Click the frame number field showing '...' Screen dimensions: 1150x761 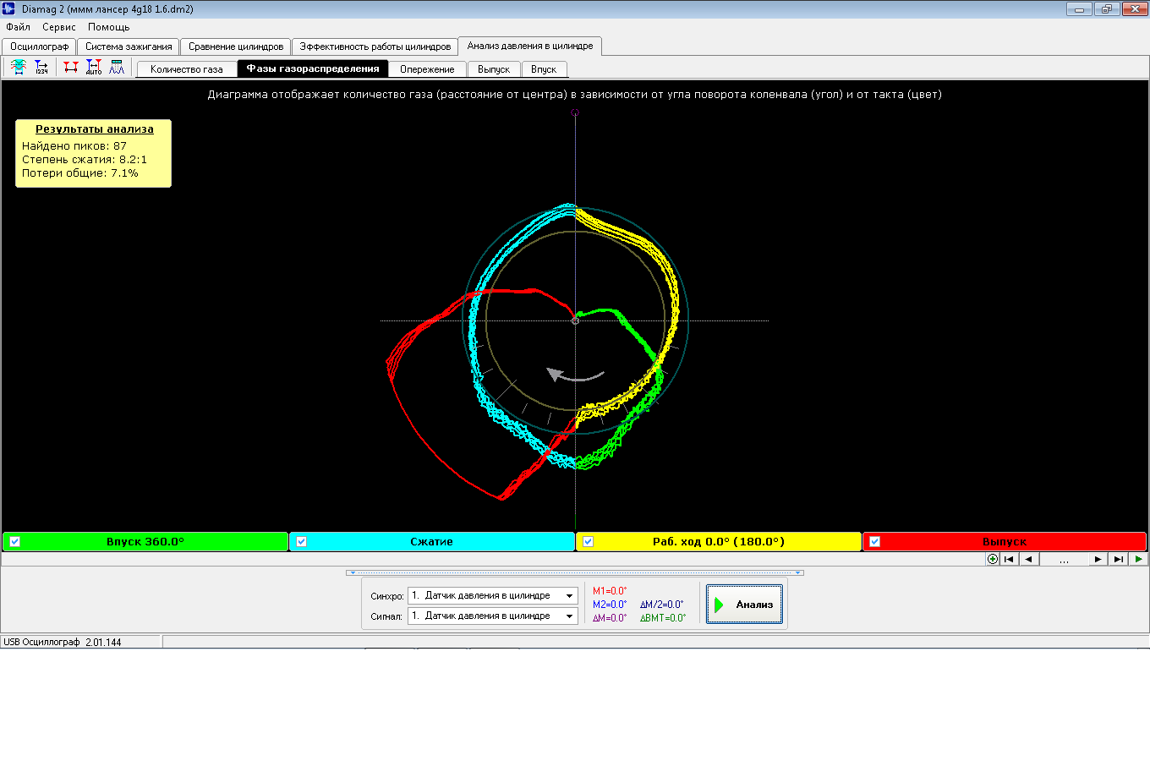coord(1064,559)
